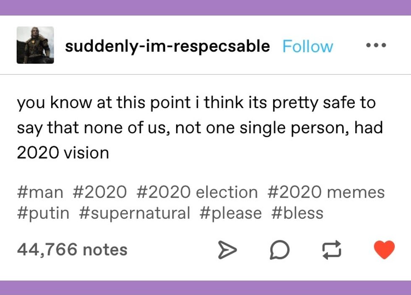411x295 pixels.
Task: Open the three-dot post options menu
Action: coord(376,45)
